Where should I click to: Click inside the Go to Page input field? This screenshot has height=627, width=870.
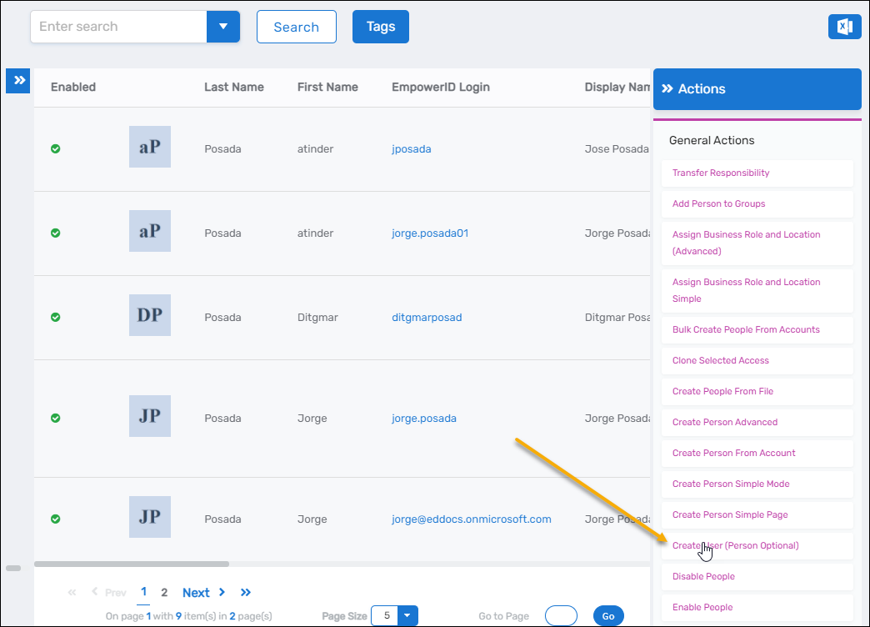coord(560,615)
